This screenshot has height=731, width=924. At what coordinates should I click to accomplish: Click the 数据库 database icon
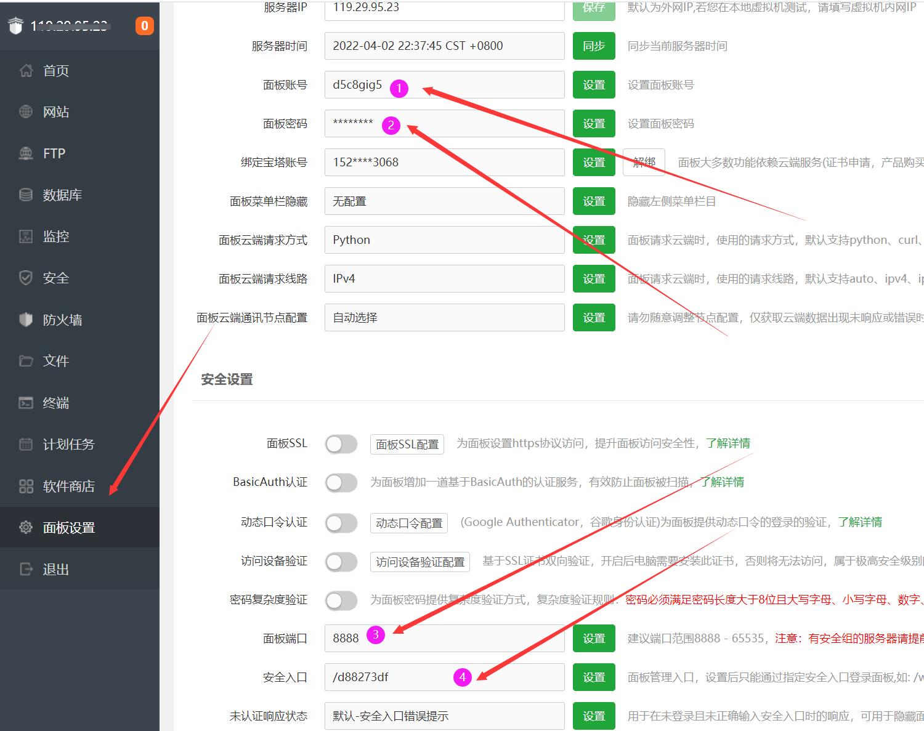[x=26, y=195]
